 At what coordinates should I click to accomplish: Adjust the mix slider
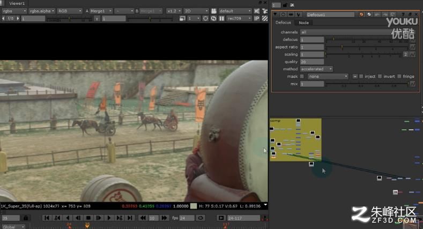[367, 84]
